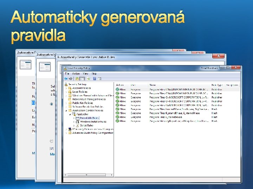Expand the Executable Rules node
The image size is (253, 189).
[74, 118]
